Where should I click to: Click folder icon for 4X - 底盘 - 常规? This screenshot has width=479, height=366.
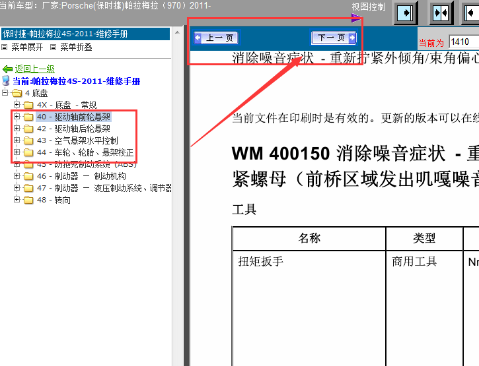coord(28,105)
